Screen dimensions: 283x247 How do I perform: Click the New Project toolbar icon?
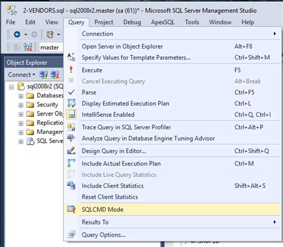(x=50, y=35)
